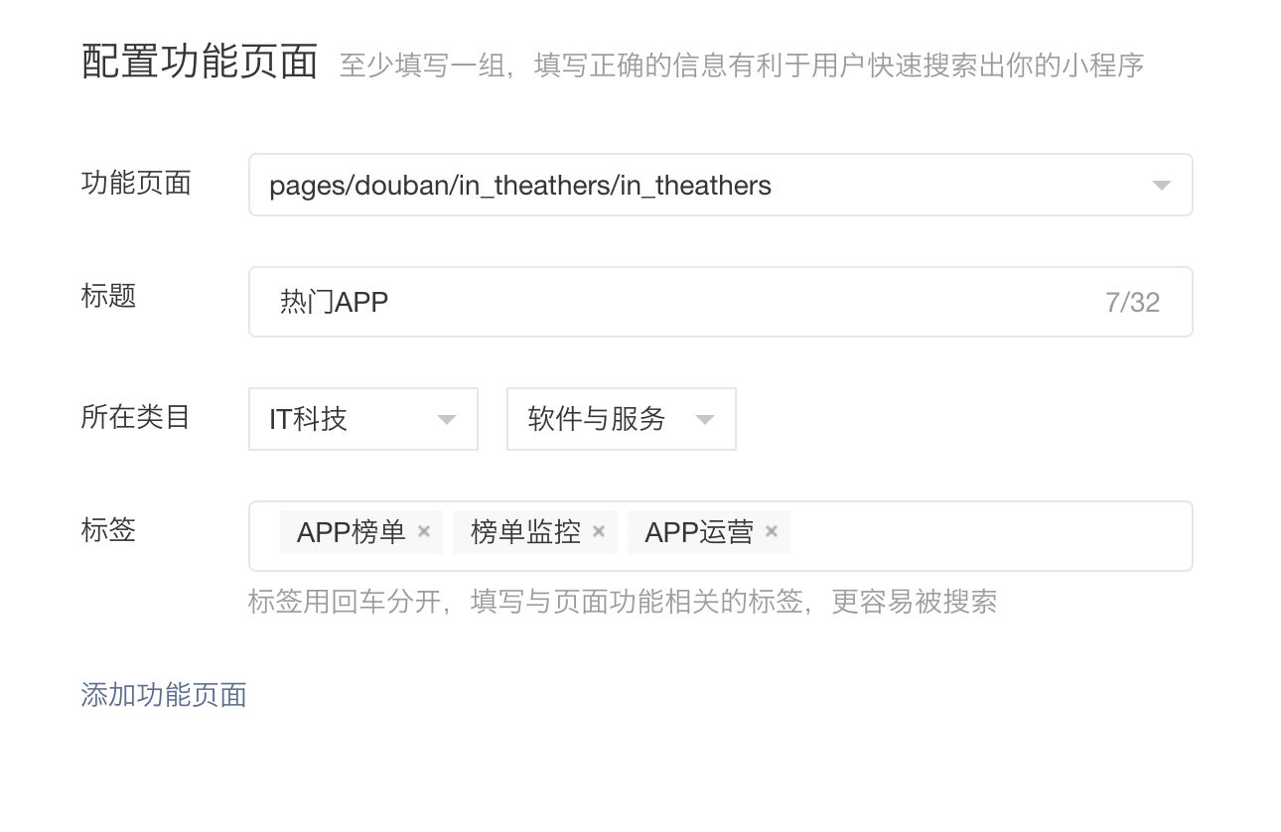The width and height of the screenshot is (1281, 832).
Task: Delete the 榜单监控 tag via its x
Action: tap(599, 531)
